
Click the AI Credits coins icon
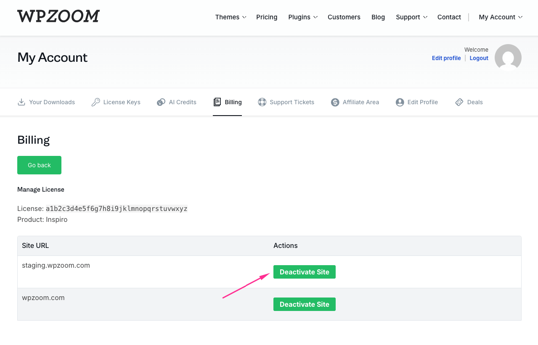tap(161, 102)
